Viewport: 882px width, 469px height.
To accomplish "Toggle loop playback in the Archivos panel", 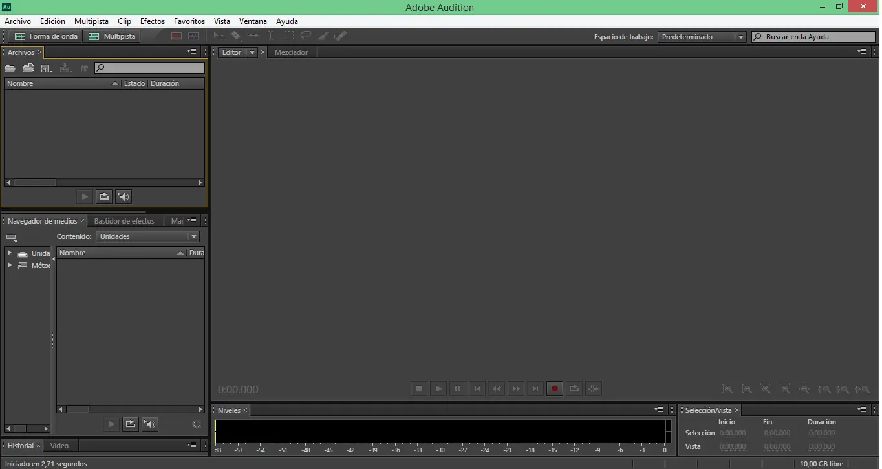I will coord(104,196).
